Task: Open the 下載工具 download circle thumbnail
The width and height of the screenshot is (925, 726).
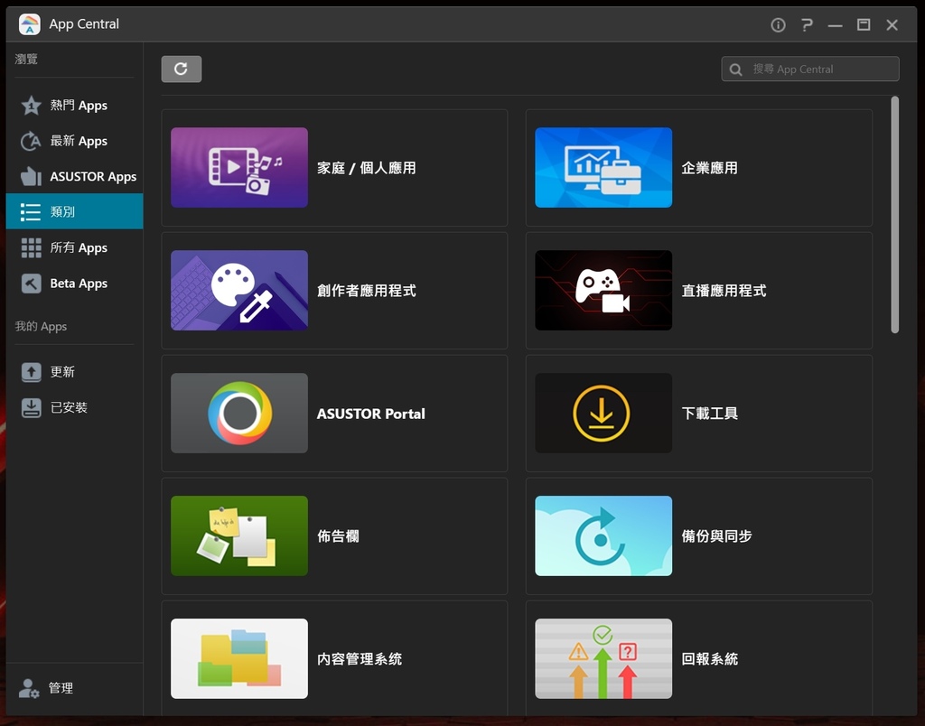Action: pos(603,413)
